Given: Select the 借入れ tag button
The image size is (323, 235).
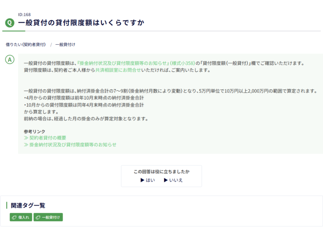Looking at the screenshot, I should pos(21,217).
